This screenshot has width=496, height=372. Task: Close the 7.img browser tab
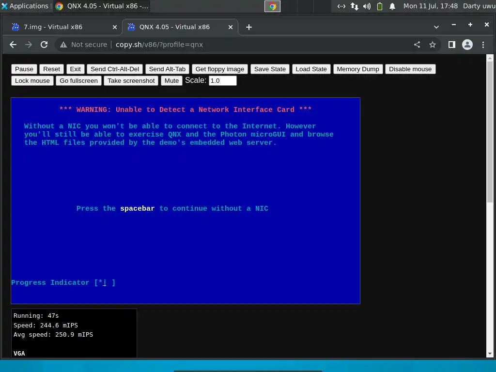click(x=115, y=27)
